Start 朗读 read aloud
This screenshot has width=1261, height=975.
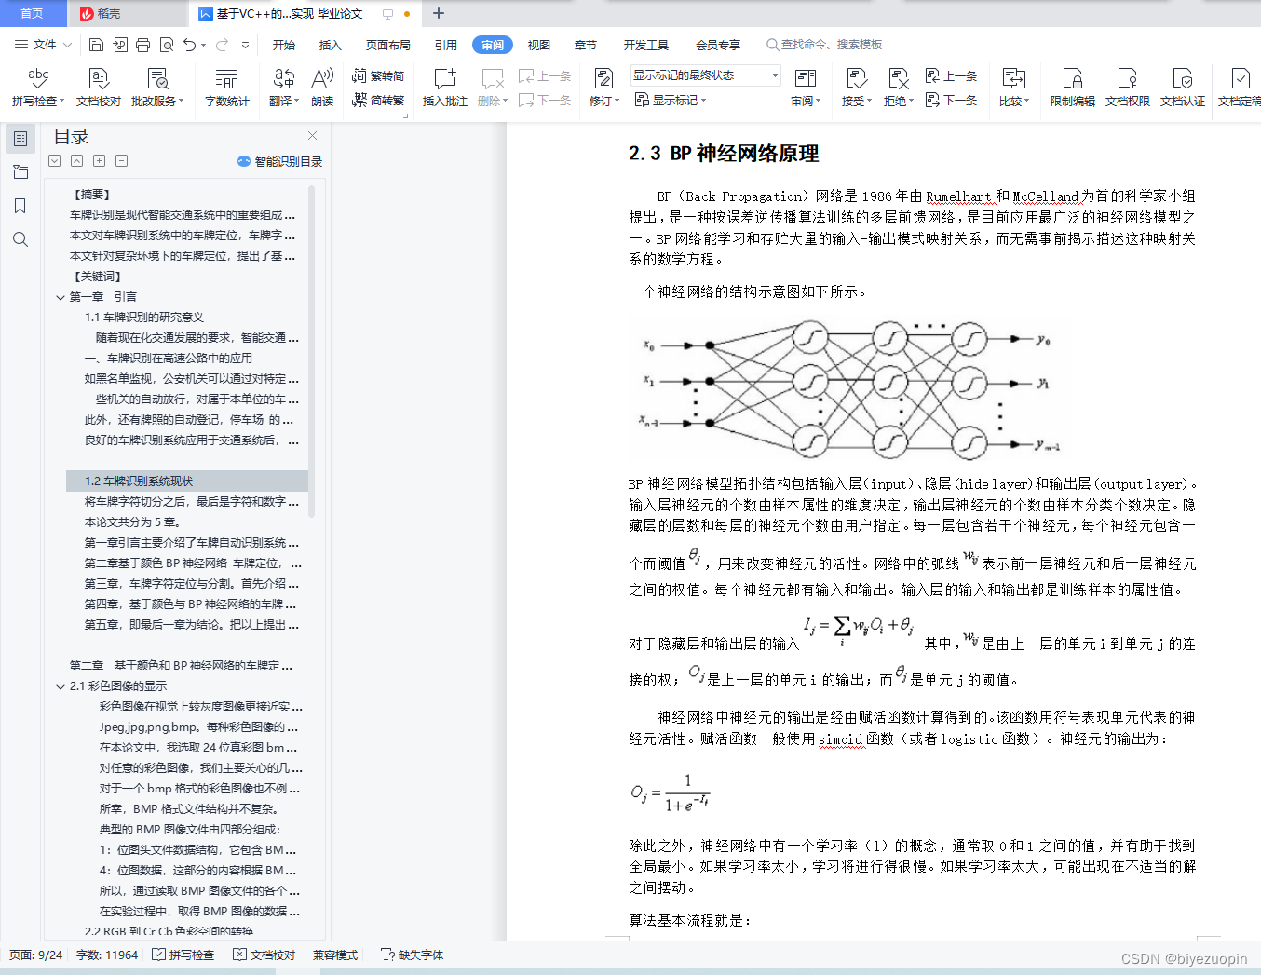click(x=322, y=87)
